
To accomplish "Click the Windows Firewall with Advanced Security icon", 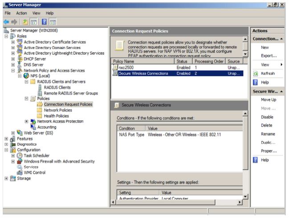I will click(x=20, y=161).
